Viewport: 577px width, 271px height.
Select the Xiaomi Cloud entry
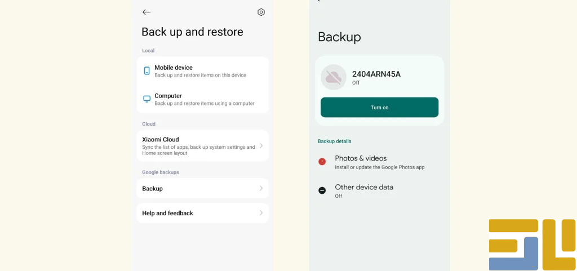[x=197, y=146]
